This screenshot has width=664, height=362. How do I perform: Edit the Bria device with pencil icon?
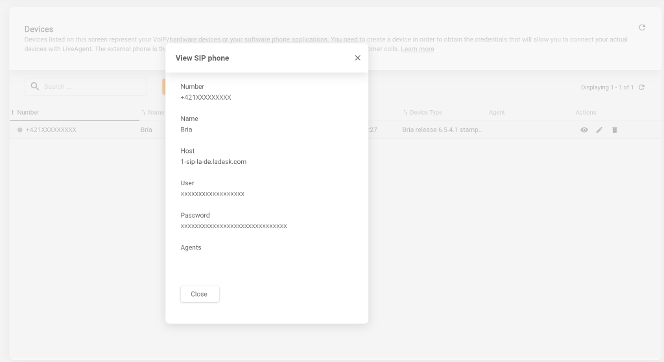pos(599,130)
